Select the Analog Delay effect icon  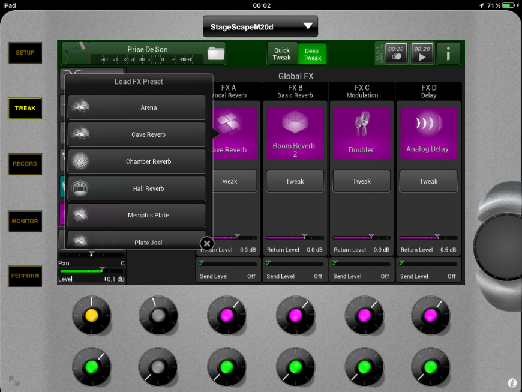tap(428, 133)
